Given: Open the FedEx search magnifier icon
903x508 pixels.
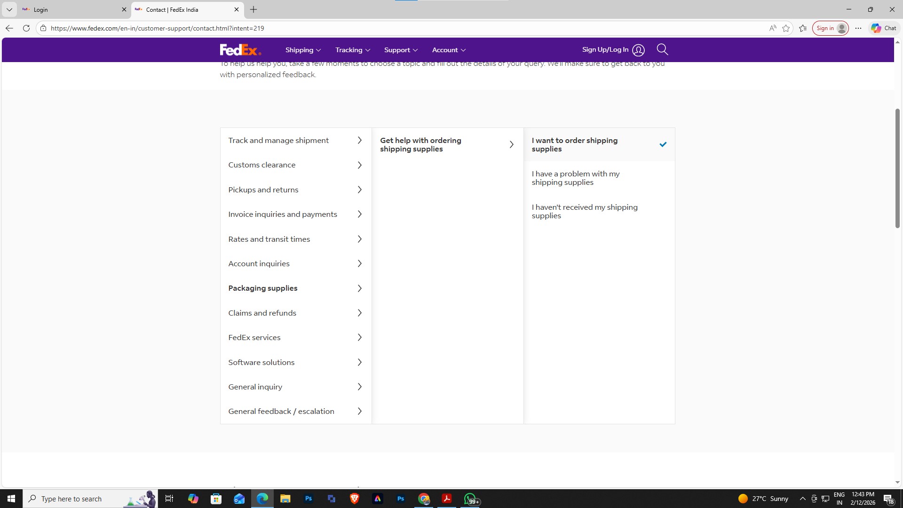Looking at the screenshot, I should coord(662,49).
